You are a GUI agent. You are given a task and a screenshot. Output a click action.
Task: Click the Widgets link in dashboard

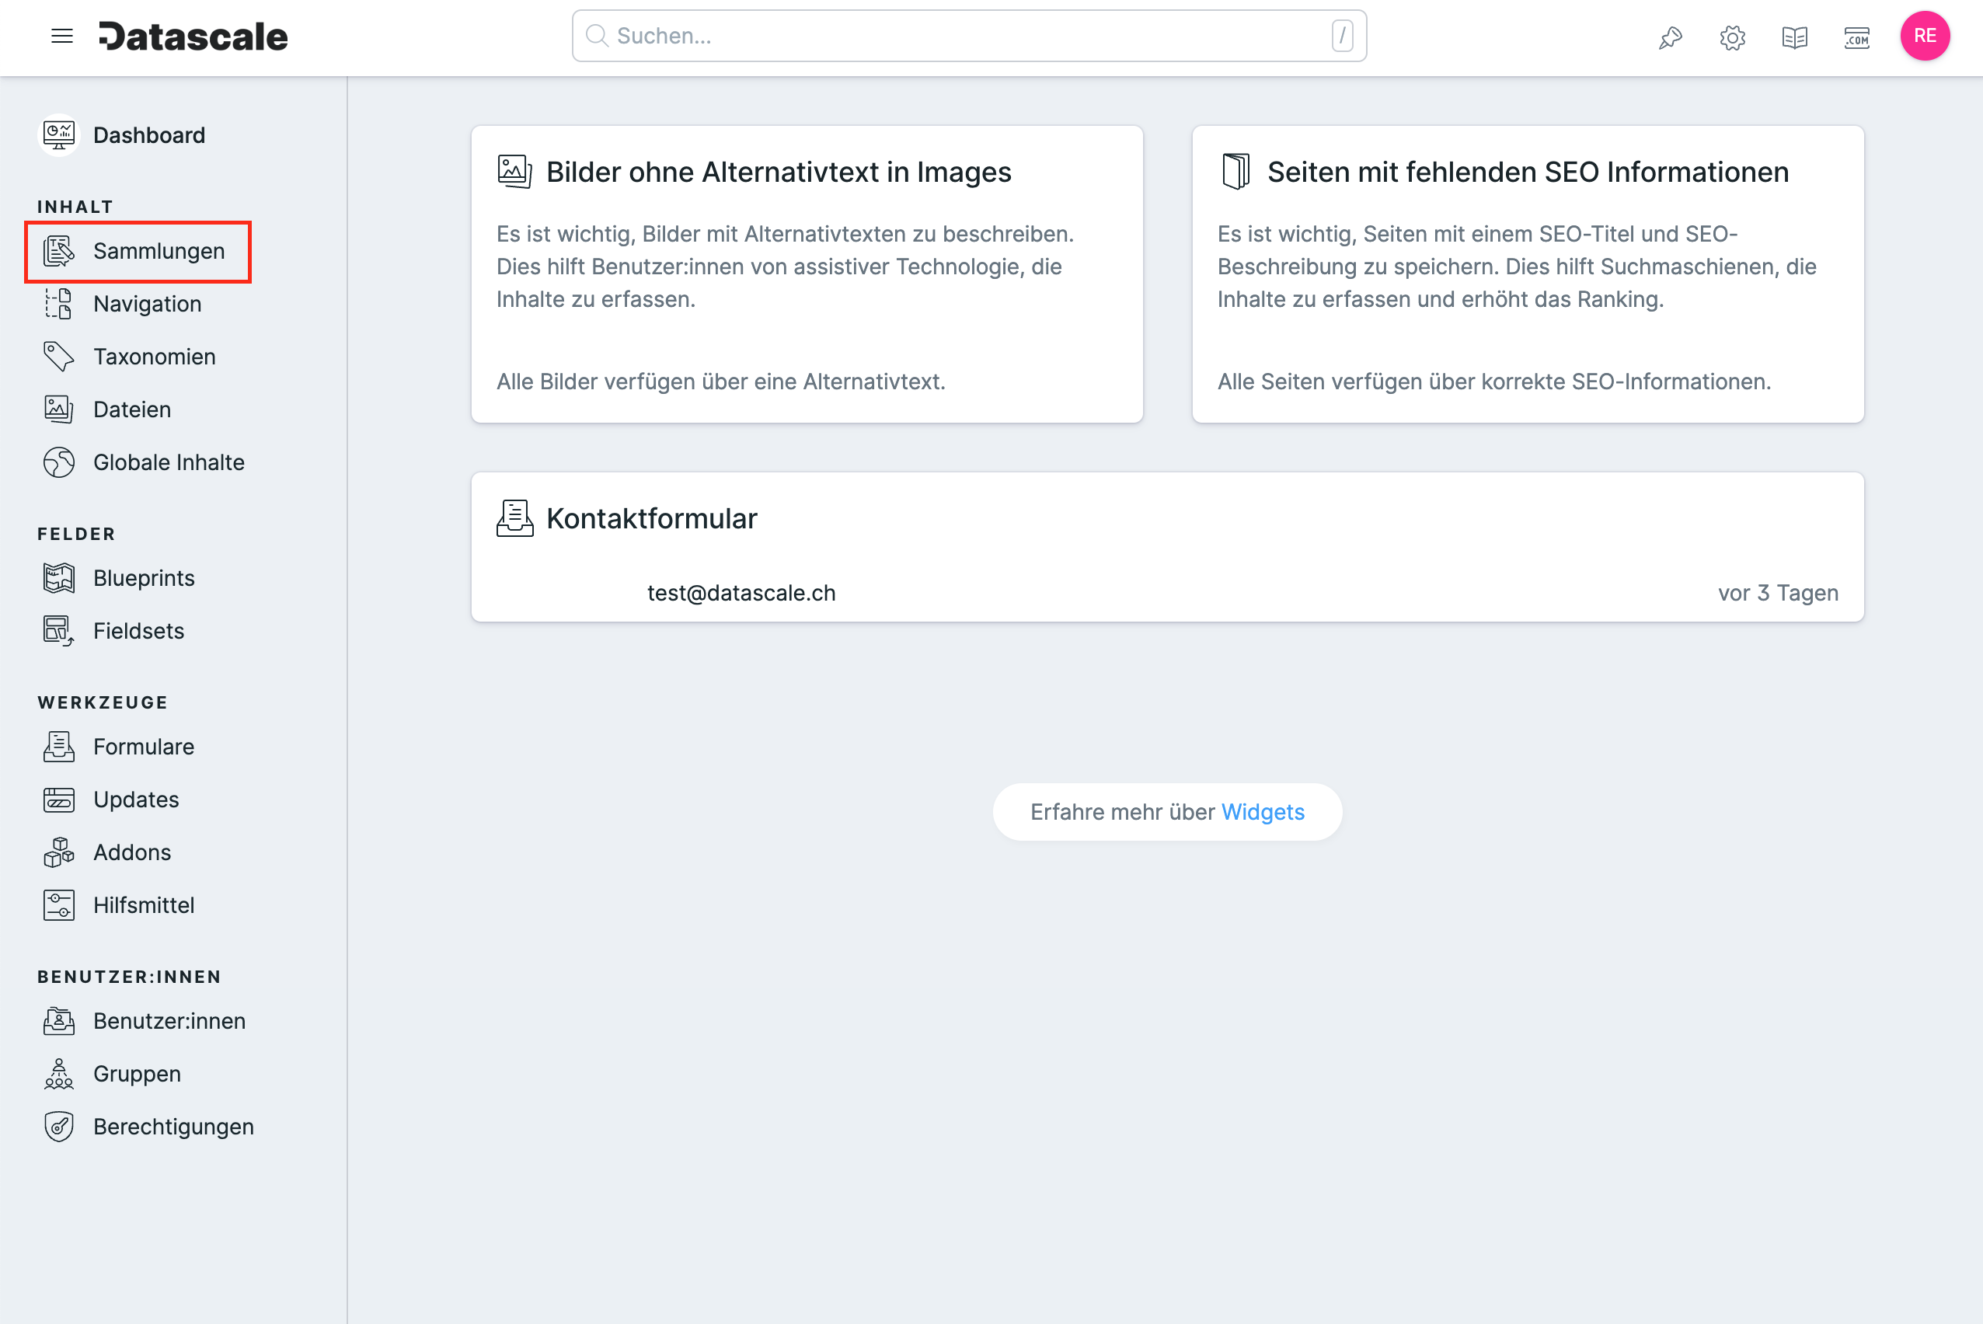pyautogui.click(x=1262, y=811)
